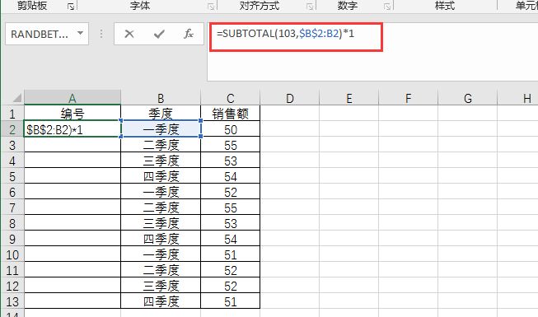
Task: Click the 销售额 header cell C1
Action: click(231, 113)
